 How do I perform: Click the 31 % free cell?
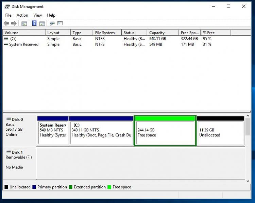click(x=207, y=44)
